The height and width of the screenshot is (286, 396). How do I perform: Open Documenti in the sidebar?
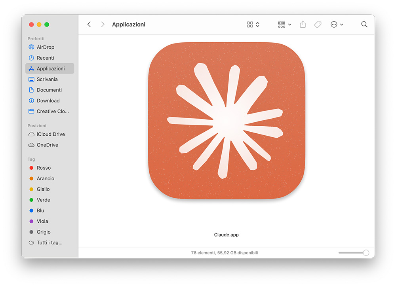(x=50, y=90)
